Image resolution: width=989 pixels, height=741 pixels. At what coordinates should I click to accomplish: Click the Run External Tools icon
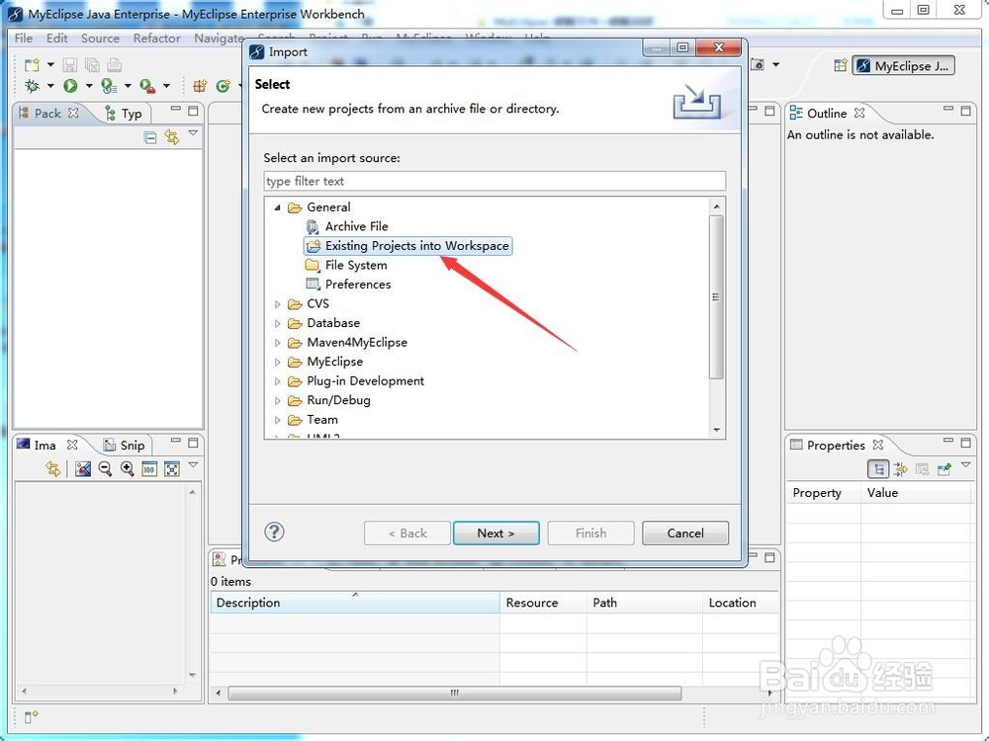pos(147,86)
